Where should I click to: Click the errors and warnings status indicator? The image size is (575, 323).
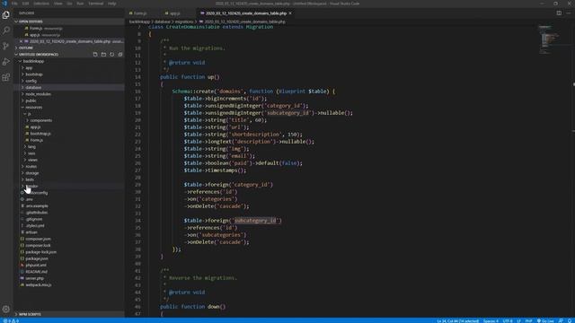point(11,321)
